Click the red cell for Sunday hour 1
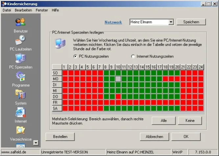 coord(65,73)
